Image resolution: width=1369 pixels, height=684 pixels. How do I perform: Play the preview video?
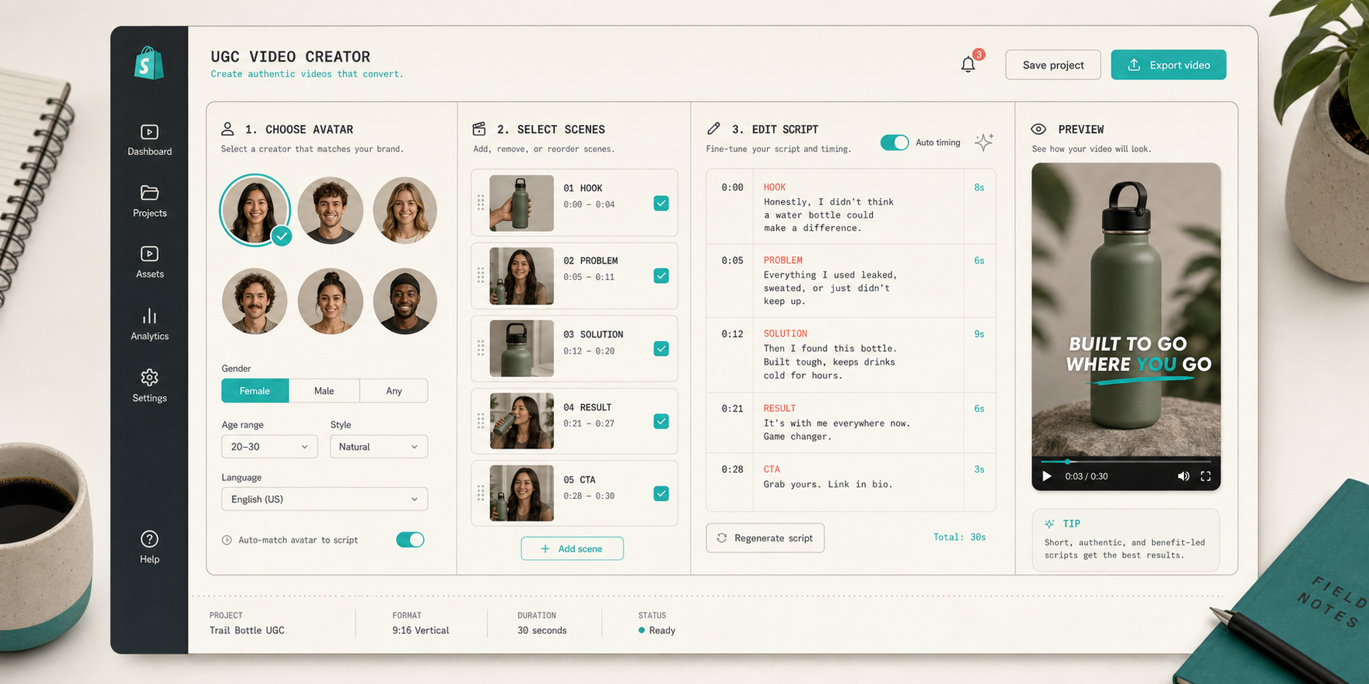click(x=1047, y=476)
